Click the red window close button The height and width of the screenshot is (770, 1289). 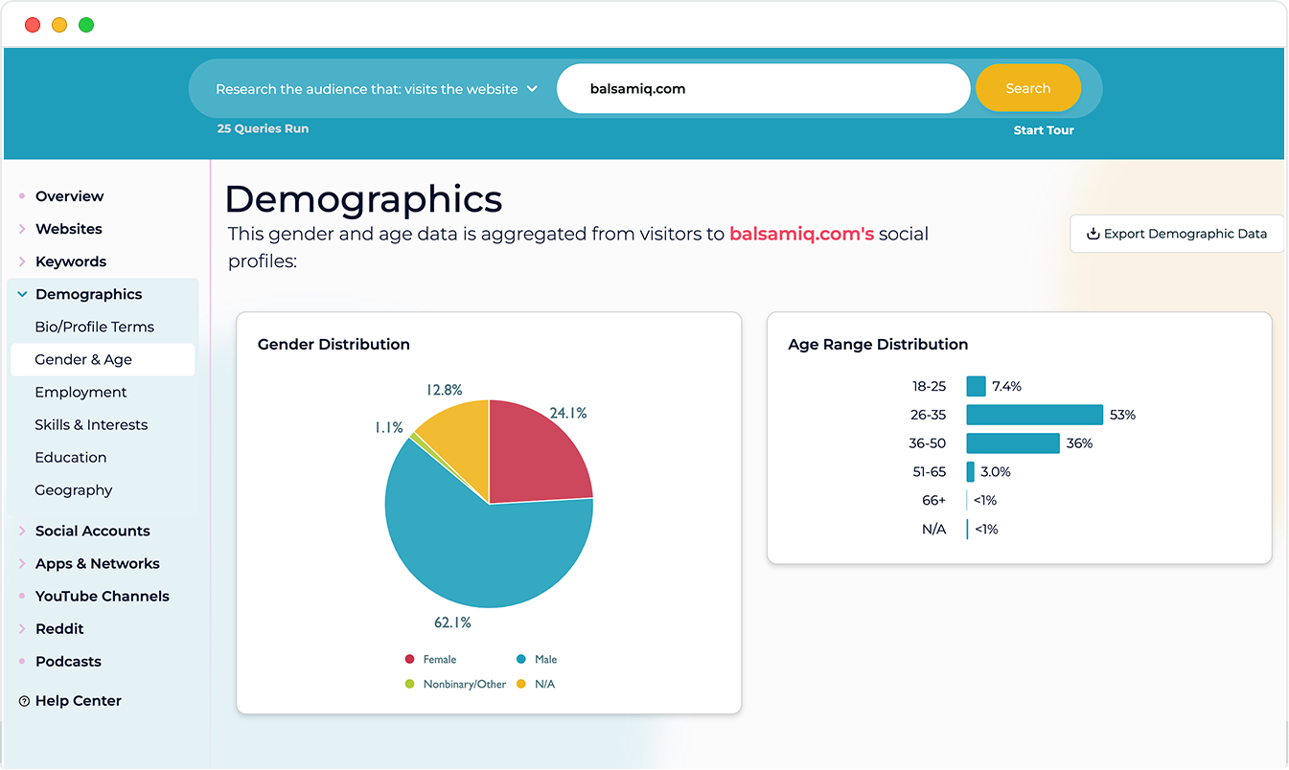[33, 25]
